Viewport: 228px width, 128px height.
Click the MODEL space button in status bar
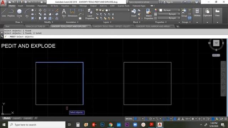tap(129, 119)
